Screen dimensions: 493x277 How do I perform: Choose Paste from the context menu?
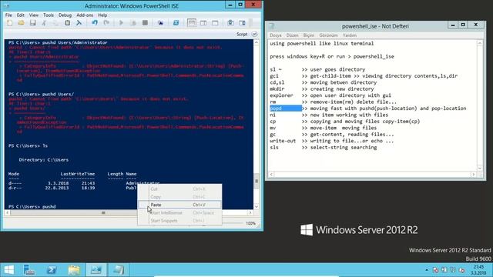(179, 205)
